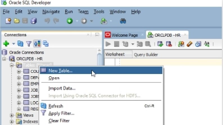Click the Commit icon in worksheet toolbar
Viewport: 223px width, 125px height.
point(160,44)
